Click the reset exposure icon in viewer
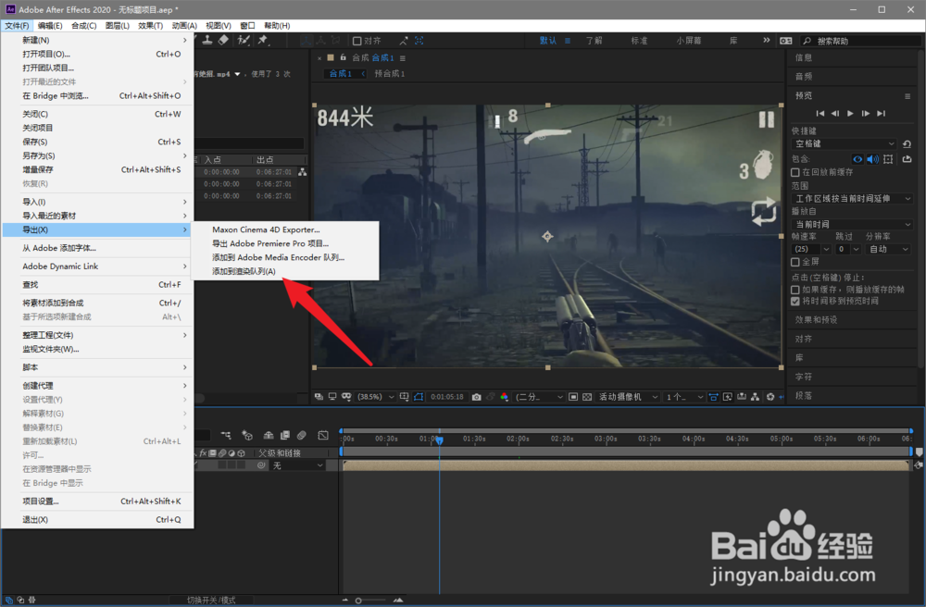This screenshot has height=607, width=926. tap(770, 397)
